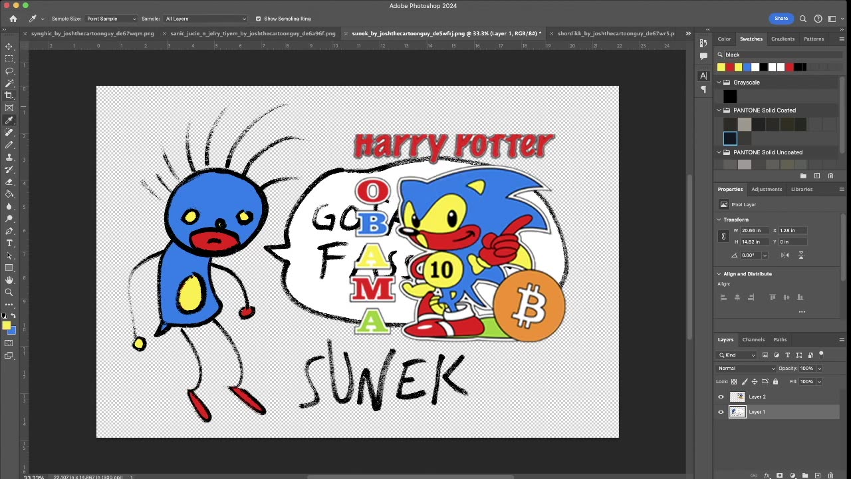Viewport: 851px width, 479px height.
Task: Open the Adjustments tab
Action: click(x=767, y=189)
